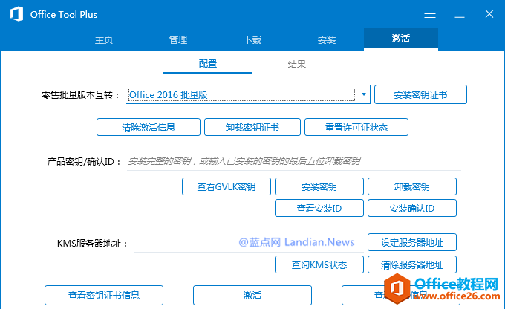This screenshot has width=505, height=309.
Task: Click 查看GVLK密钥 button
Action: [227, 186]
